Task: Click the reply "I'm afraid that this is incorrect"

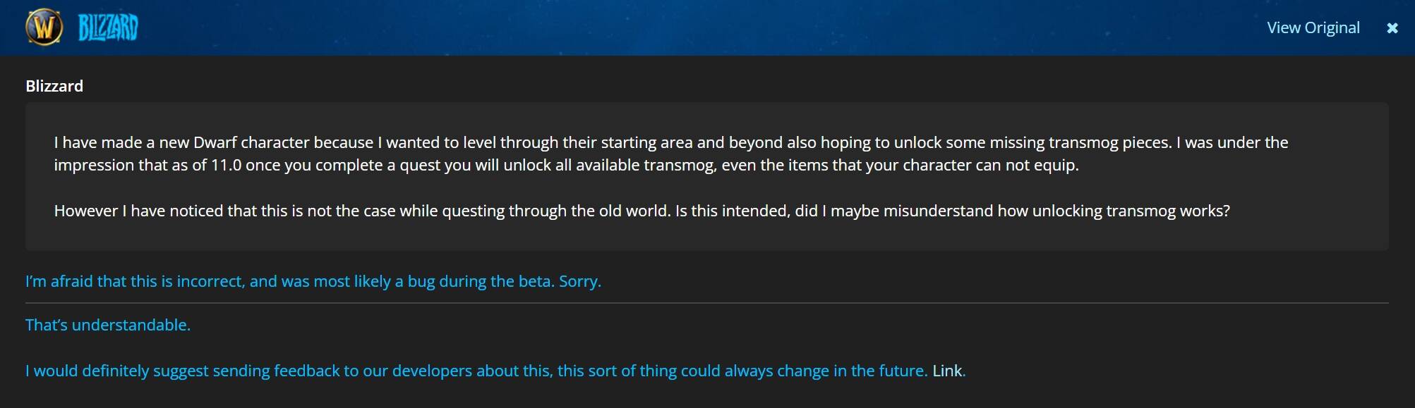Action: [x=313, y=281]
